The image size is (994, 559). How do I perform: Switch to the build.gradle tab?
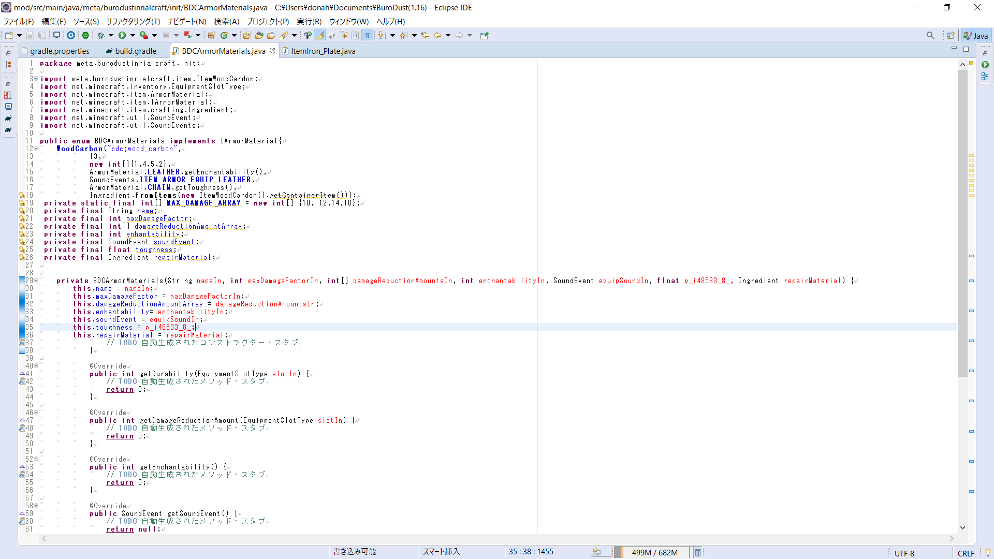point(136,51)
